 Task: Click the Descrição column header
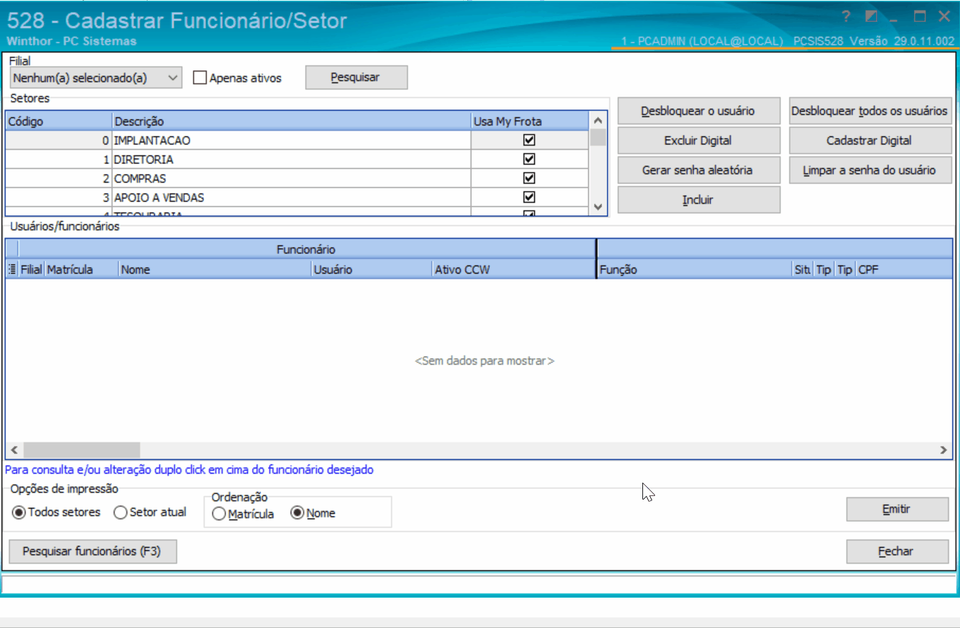(292, 121)
